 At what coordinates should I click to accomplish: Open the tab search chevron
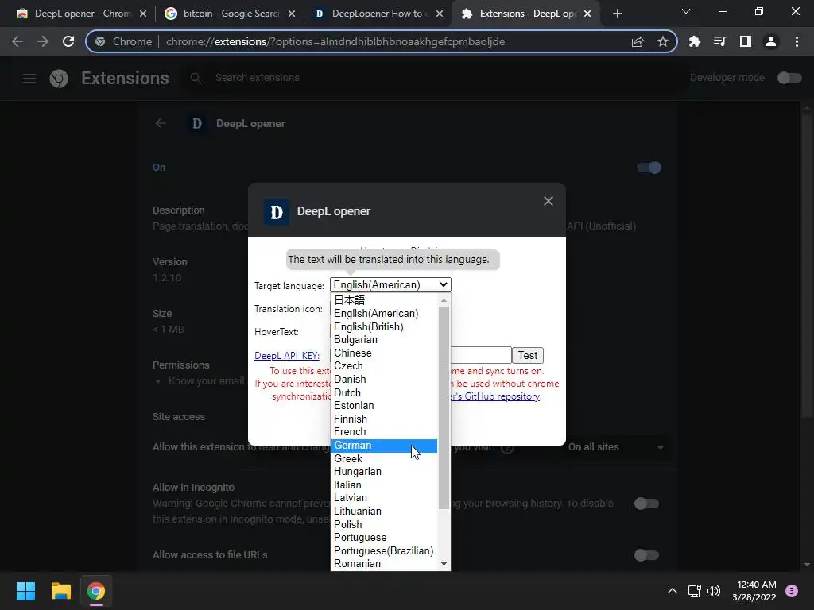(x=686, y=11)
